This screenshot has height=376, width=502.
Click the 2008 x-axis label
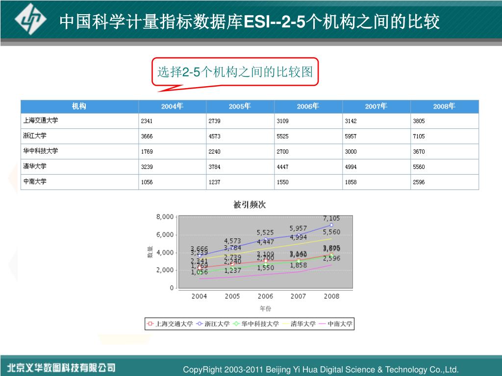(332, 296)
